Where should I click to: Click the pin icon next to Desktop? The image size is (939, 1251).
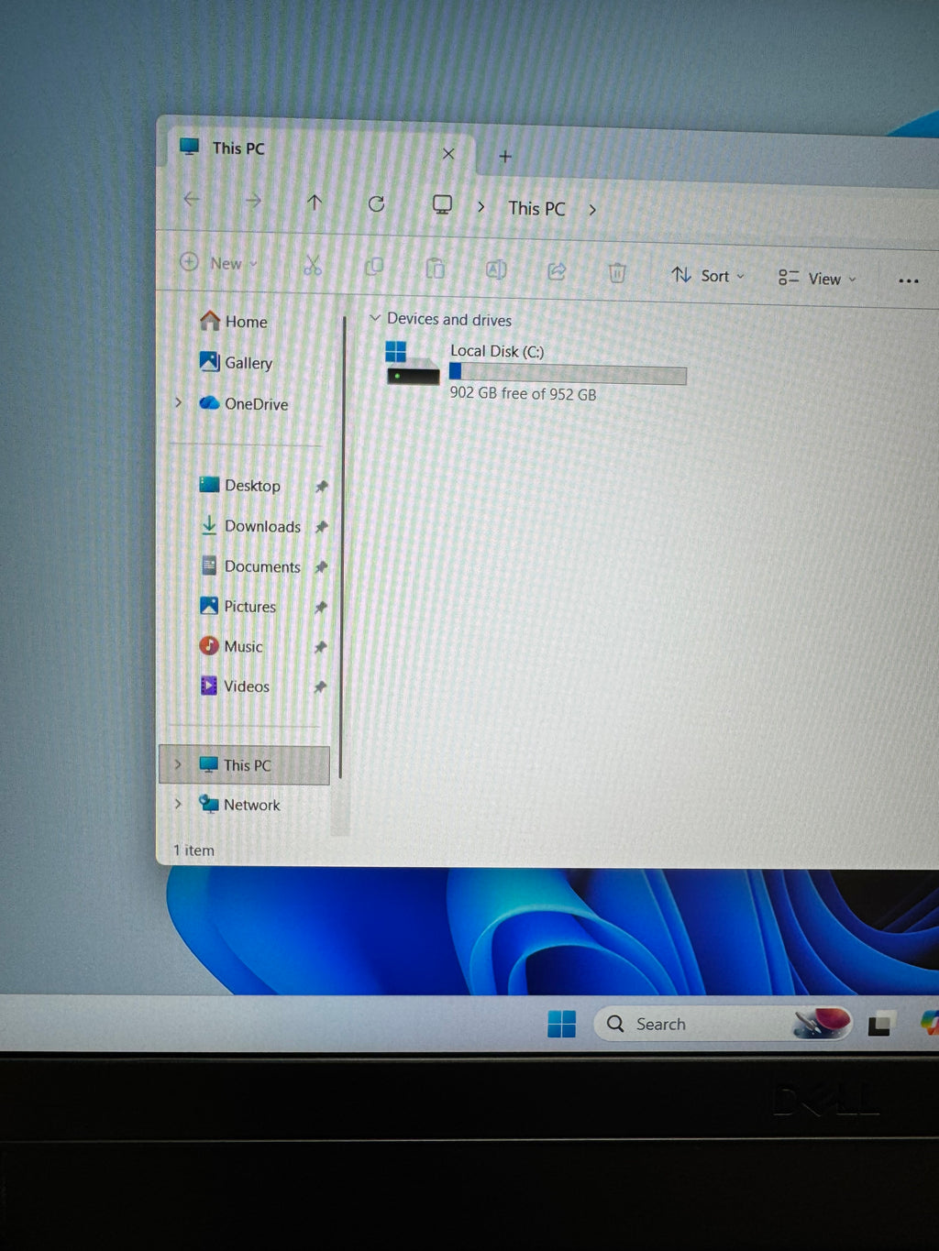pyautogui.click(x=321, y=487)
